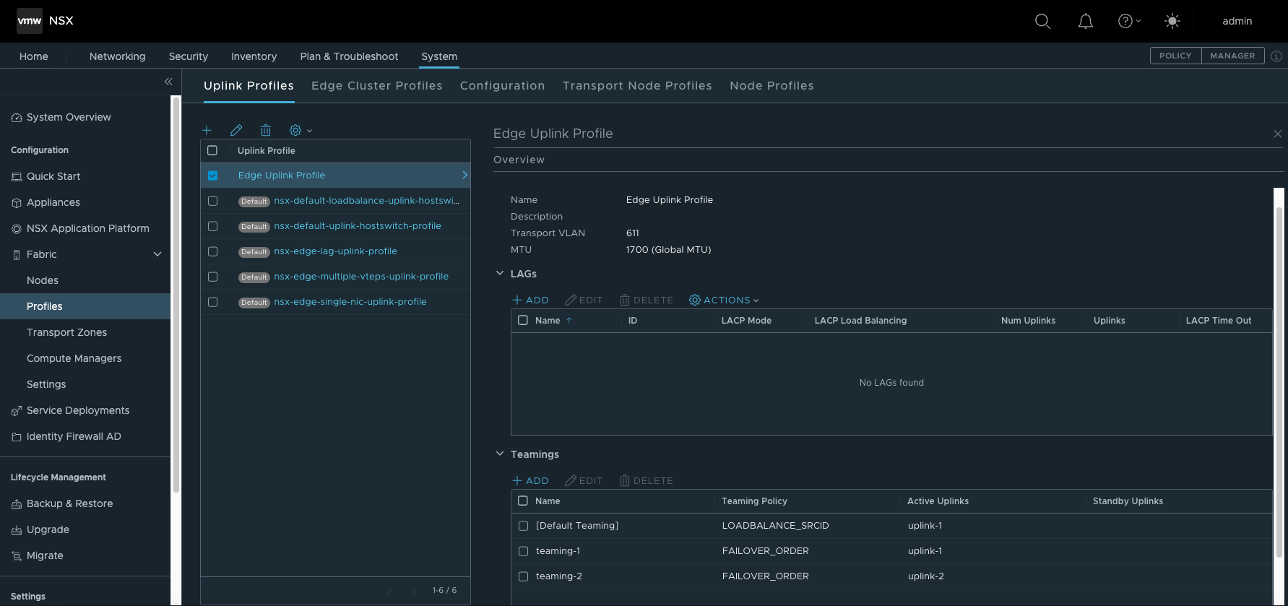Open Upgrade in sidebar
The height and width of the screenshot is (606, 1288).
coord(48,529)
